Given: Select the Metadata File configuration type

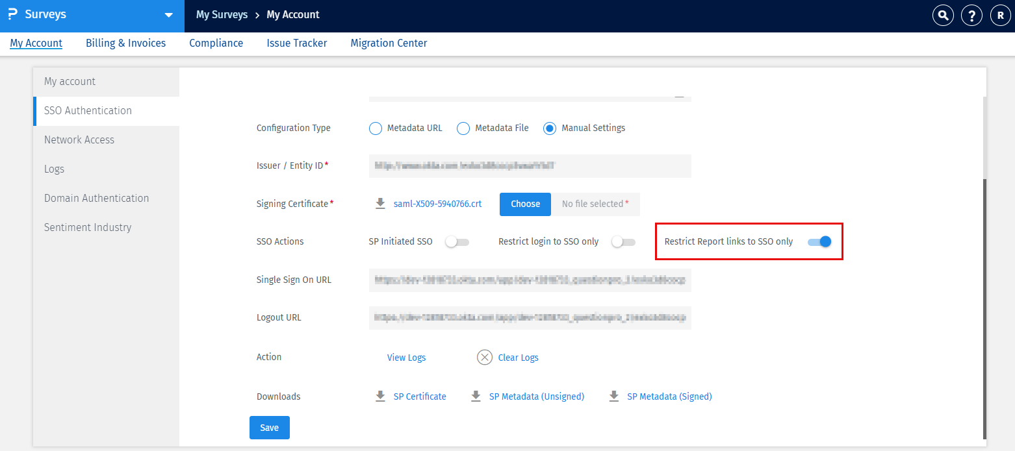Looking at the screenshot, I should 463,128.
